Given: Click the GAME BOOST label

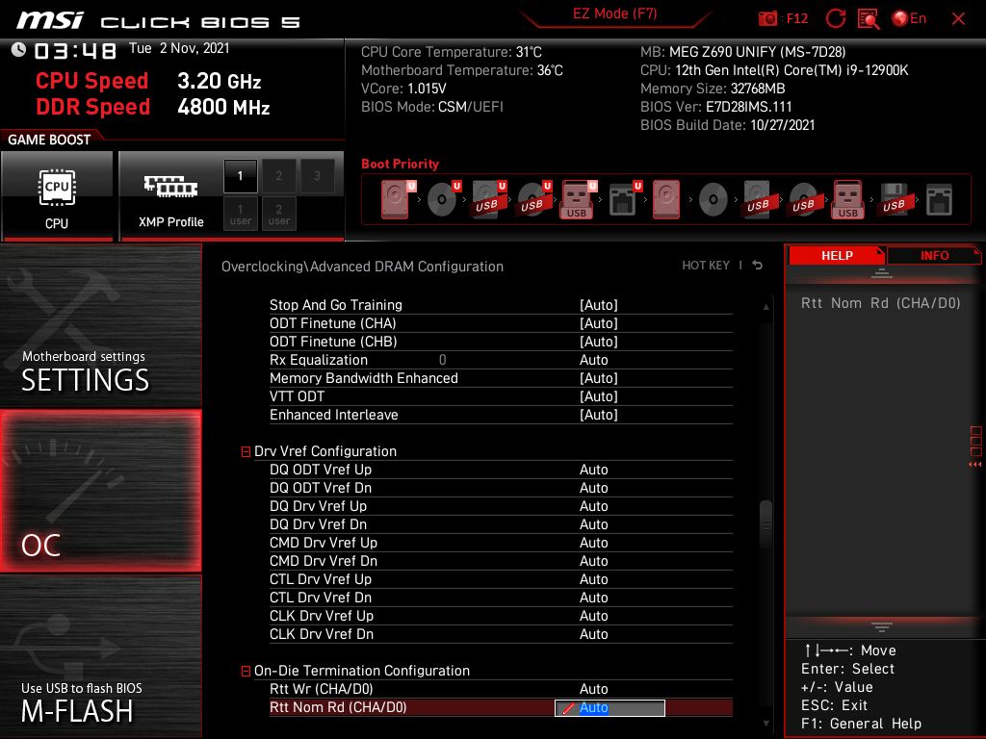Looking at the screenshot, I should coord(49,140).
